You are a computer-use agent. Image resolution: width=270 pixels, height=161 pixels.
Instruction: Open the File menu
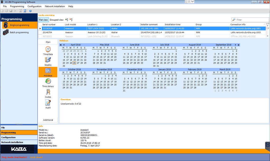[5, 6]
